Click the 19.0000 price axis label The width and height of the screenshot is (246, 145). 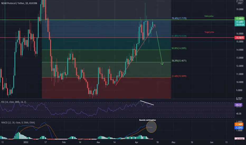(240, 9)
